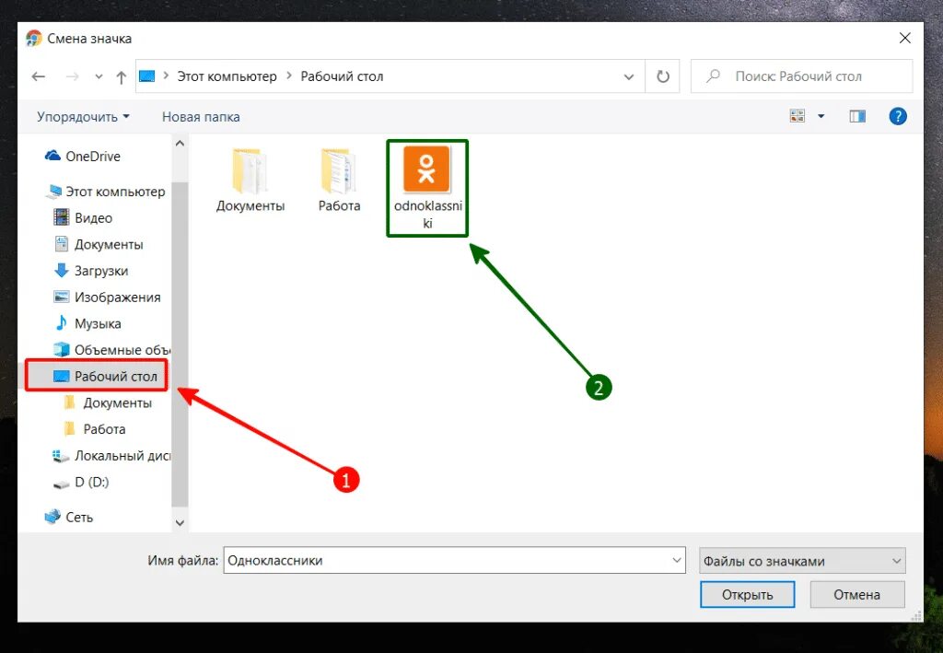
Task: Select the 'Документы' folder in file area
Action: tap(250, 181)
